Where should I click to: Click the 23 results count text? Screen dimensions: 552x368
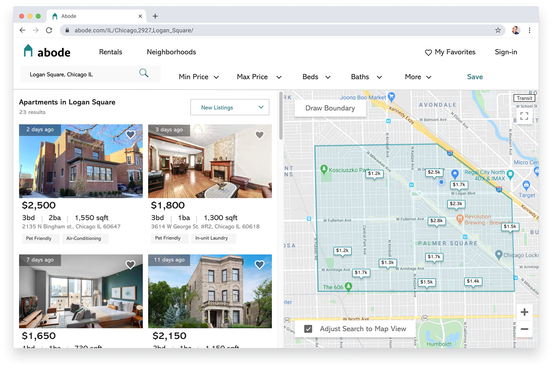[x=32, y=112]
